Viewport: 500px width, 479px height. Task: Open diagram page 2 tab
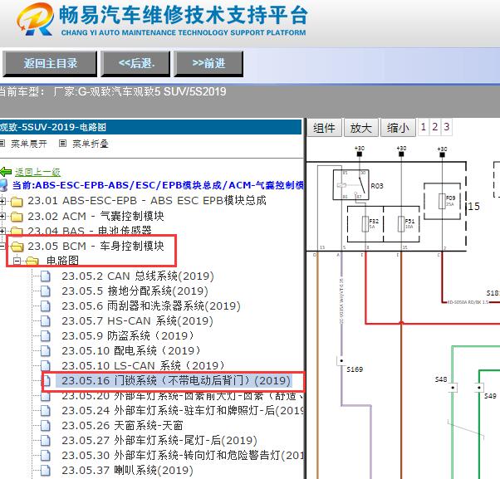(x=434, y=127)
